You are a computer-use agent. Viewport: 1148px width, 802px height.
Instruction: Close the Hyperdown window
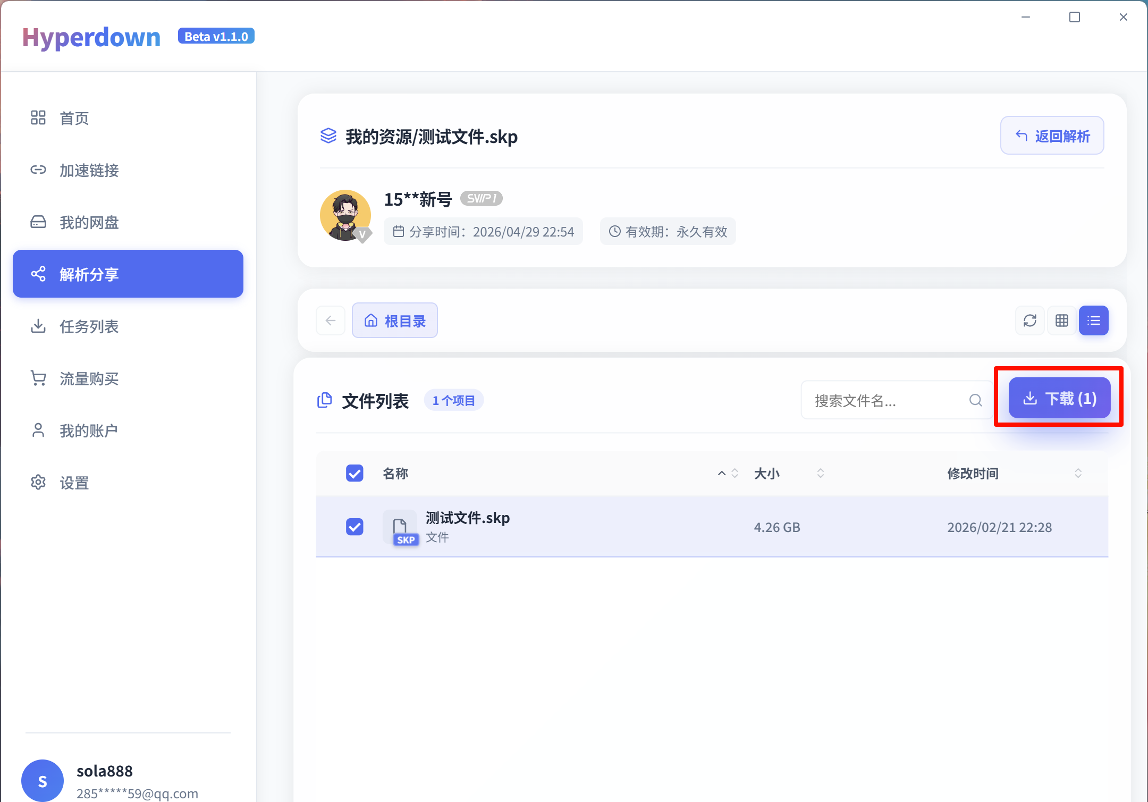point(1124,17)
